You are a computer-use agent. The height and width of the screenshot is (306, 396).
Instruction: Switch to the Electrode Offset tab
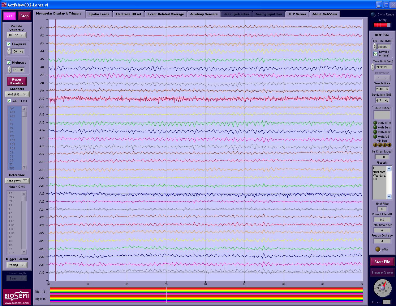[x=128, y=14]
